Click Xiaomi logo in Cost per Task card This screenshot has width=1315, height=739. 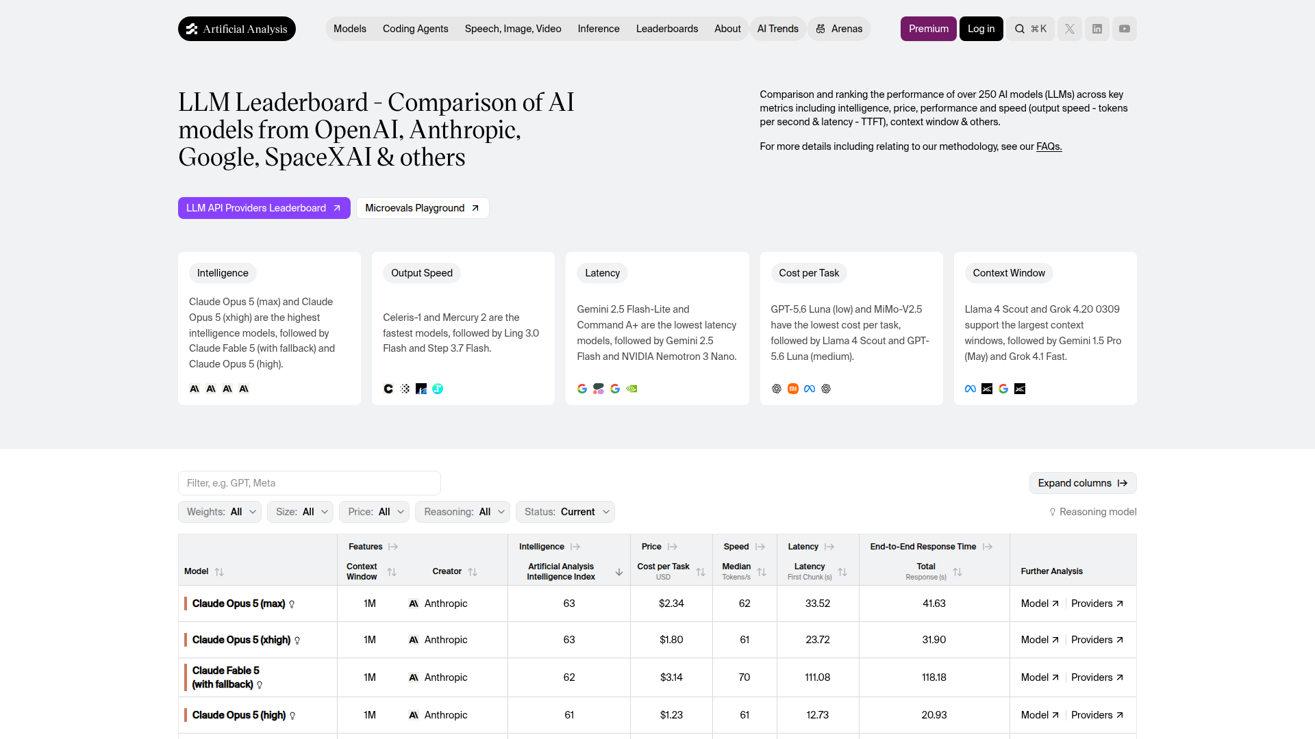[793, 389]
